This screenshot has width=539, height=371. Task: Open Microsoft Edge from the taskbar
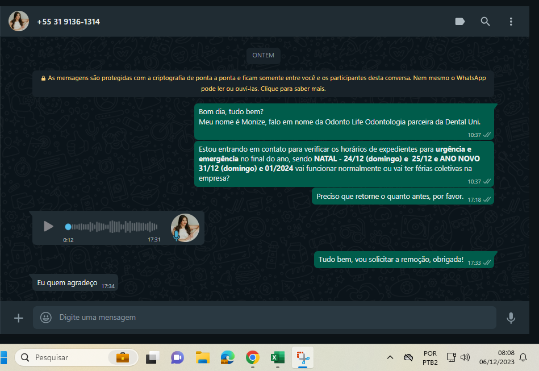(228, 357)
